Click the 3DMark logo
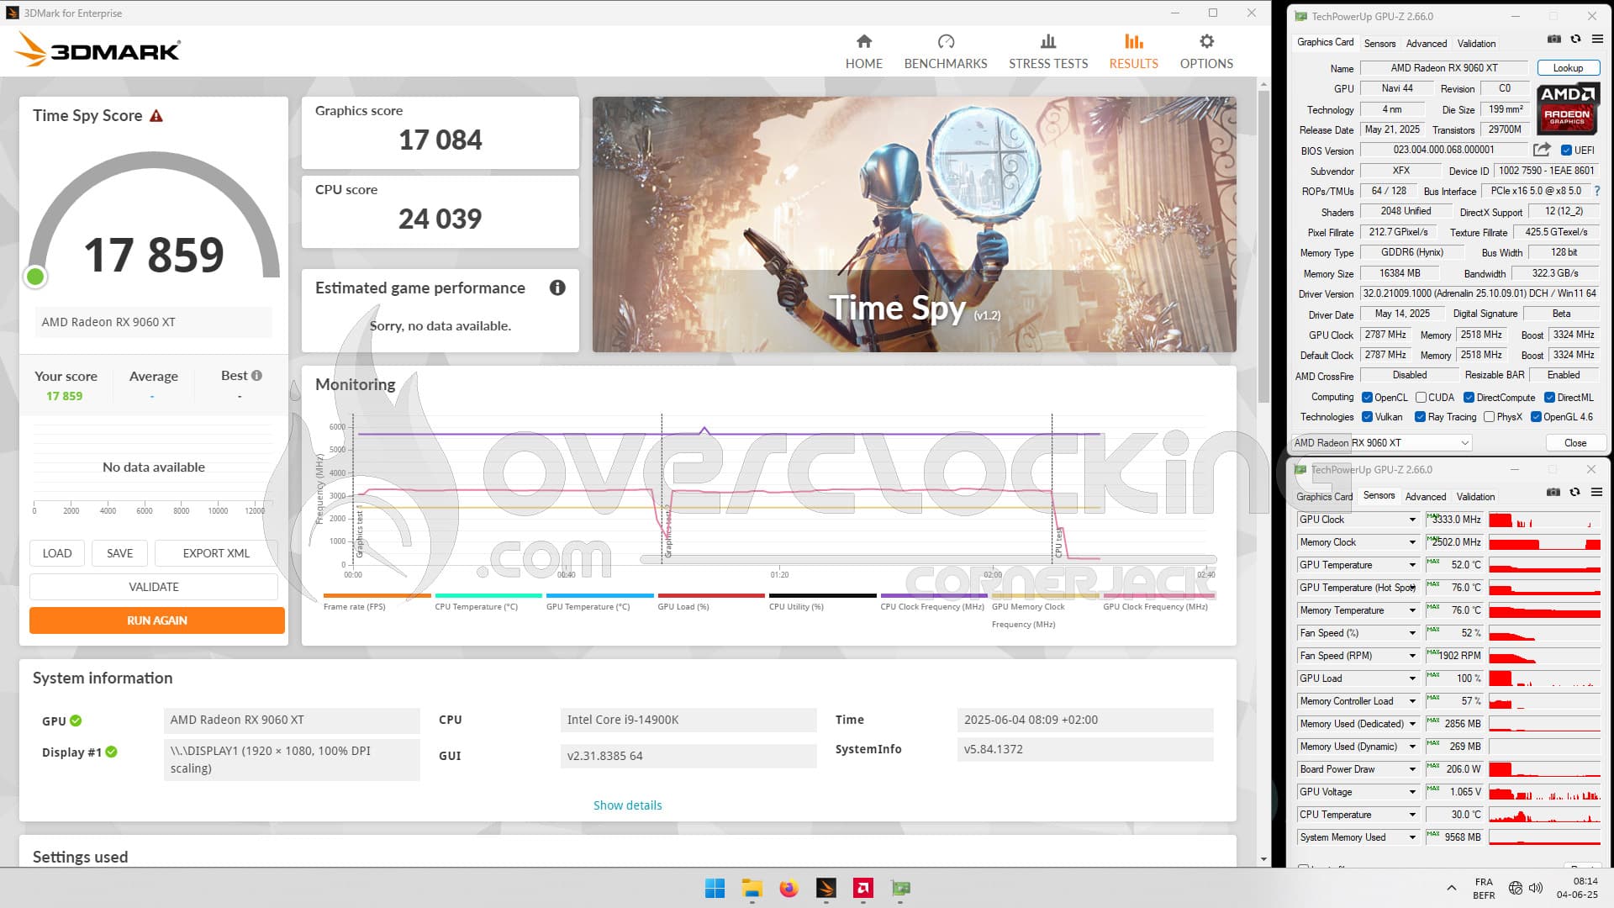 pos(98,50)
